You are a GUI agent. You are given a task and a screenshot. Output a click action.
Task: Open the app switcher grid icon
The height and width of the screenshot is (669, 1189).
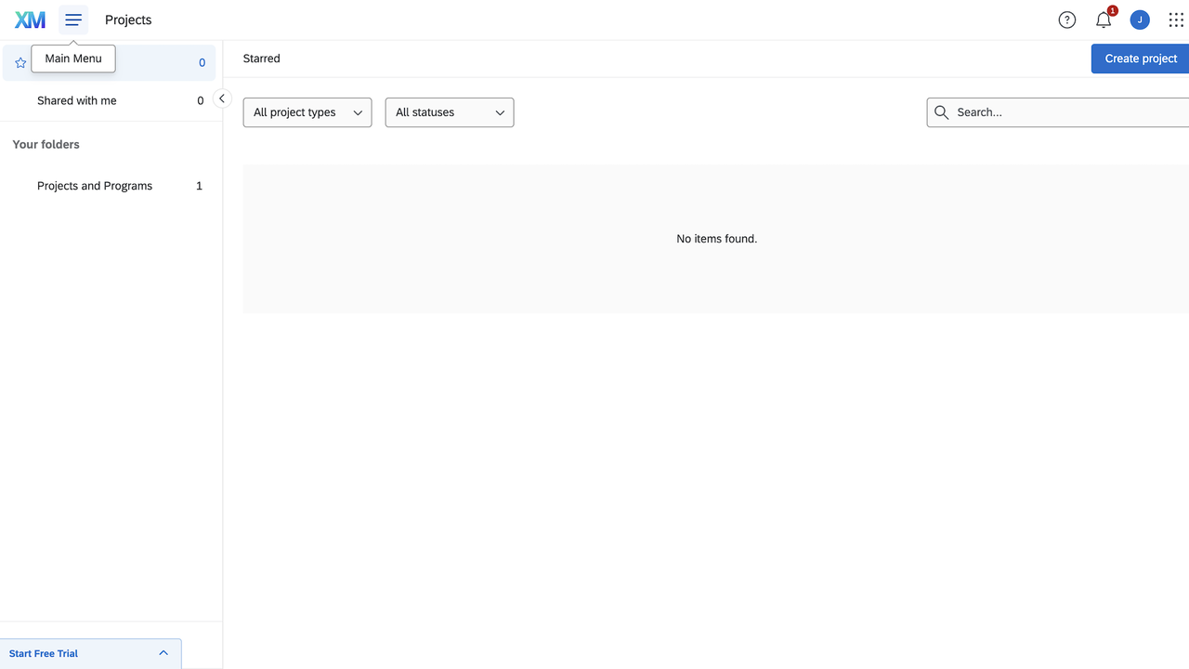(x=1176, y=20)
